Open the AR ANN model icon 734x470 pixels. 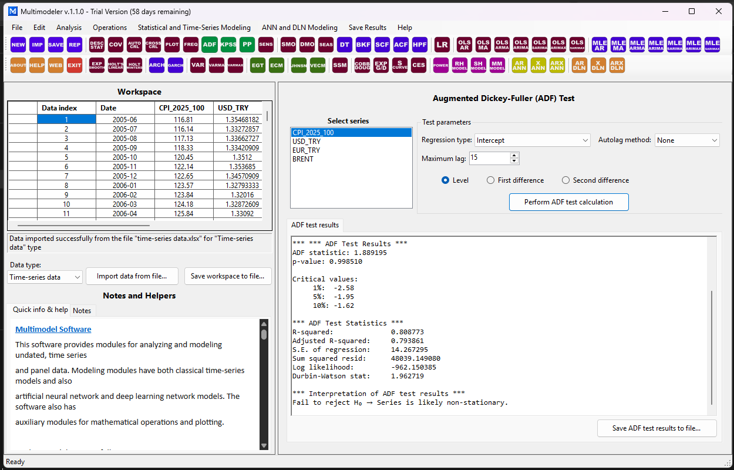pyautogui.click(x=520, y=65)
